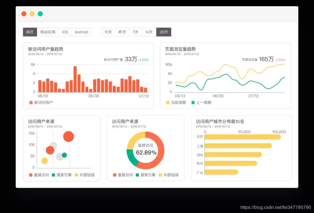Image resolution: width=314 pixels, height=213 pixels.
Task: Click the 62.89% donut center value
Action: click(x=146, y=152)
